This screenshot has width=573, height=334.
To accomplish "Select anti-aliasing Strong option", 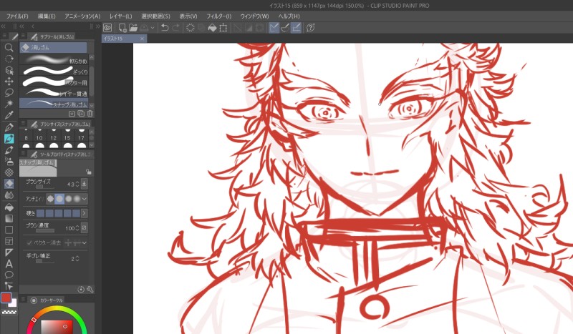I will (77, 199).
